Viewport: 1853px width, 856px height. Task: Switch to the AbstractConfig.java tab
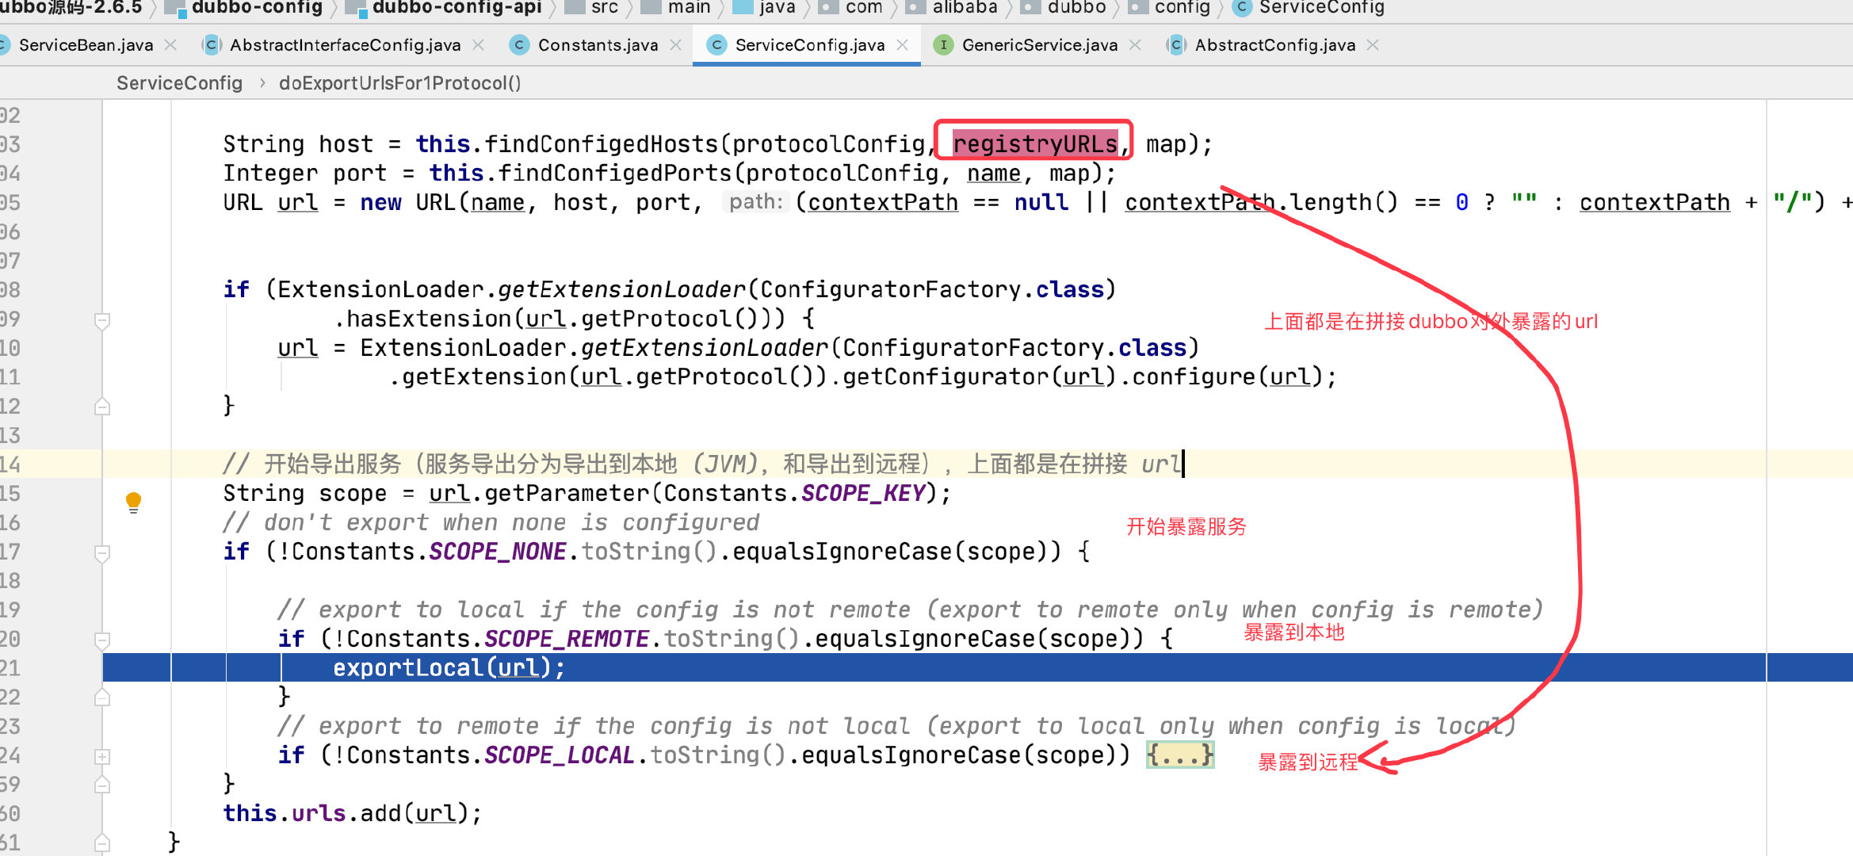click(1274, 45)
